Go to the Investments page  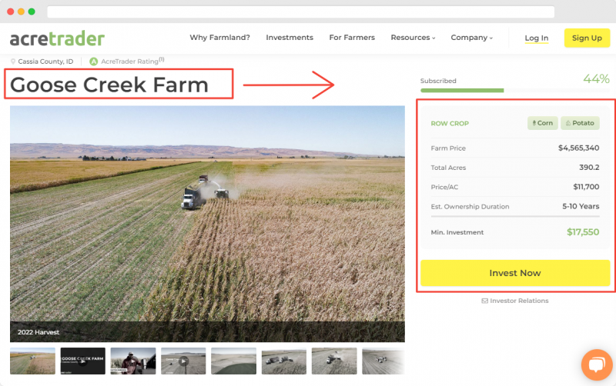pos(290,38)
